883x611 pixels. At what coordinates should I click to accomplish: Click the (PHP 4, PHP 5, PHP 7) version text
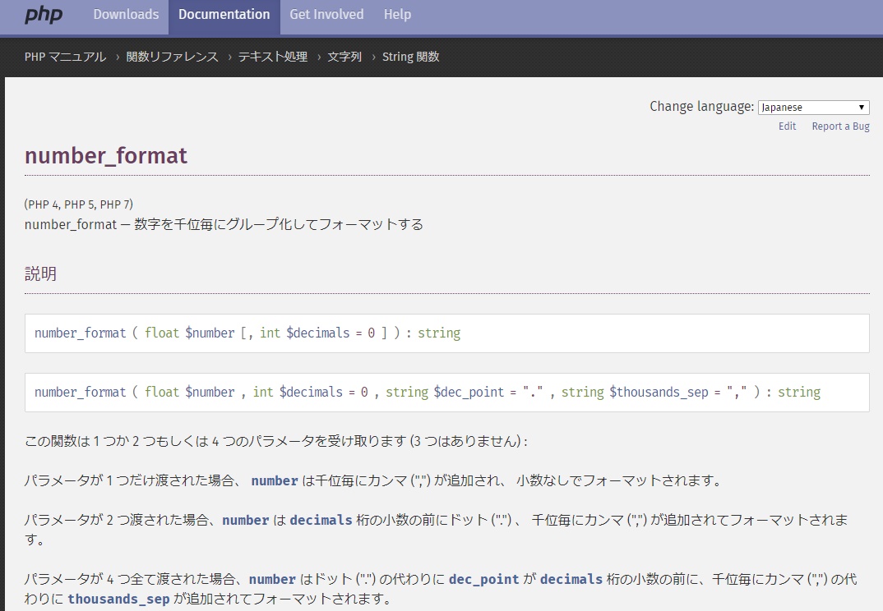pyautogui.click(x=79, y=204)
